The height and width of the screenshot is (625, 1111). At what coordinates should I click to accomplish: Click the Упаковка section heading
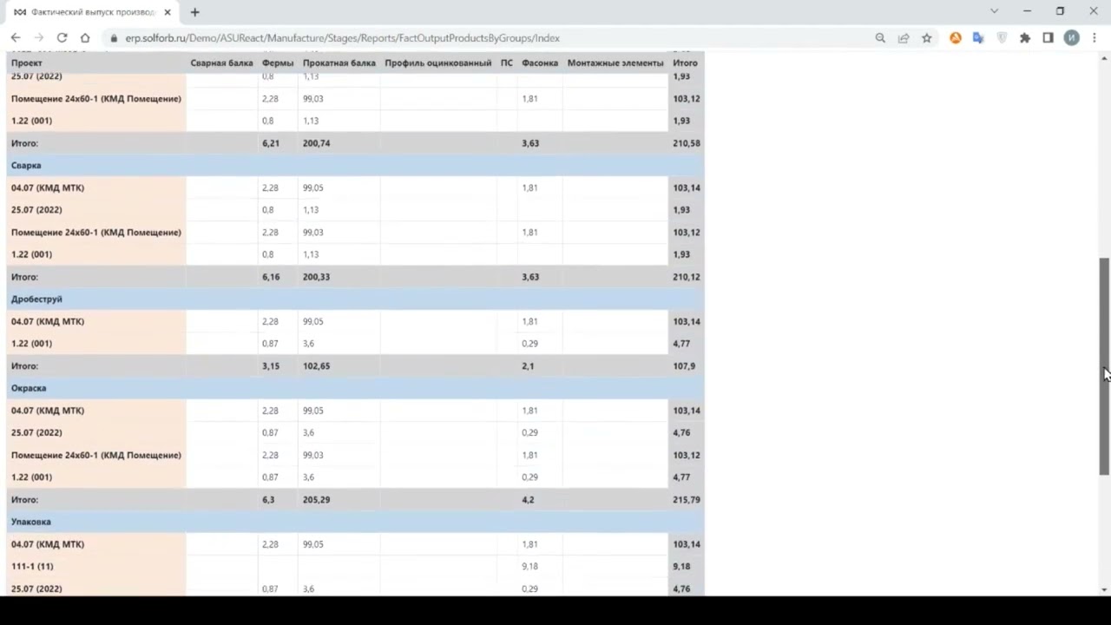[x=31, y=522]
